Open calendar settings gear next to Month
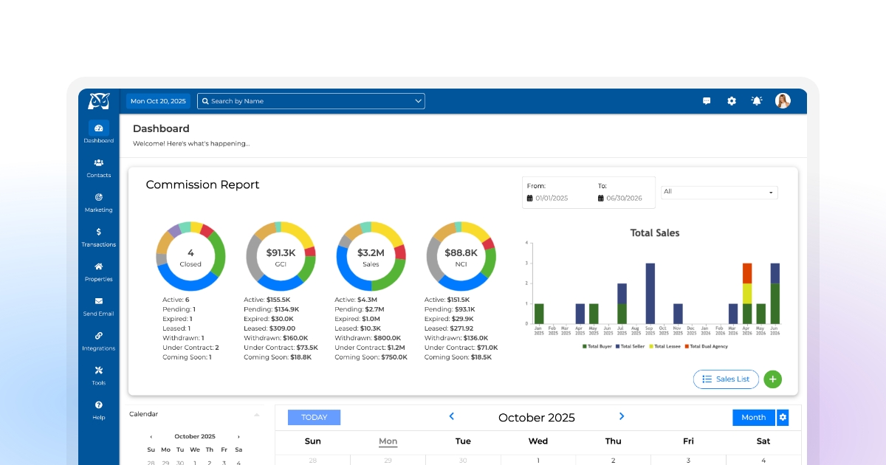The height and width of the screenshot is (465, 886). coord(783,418)
